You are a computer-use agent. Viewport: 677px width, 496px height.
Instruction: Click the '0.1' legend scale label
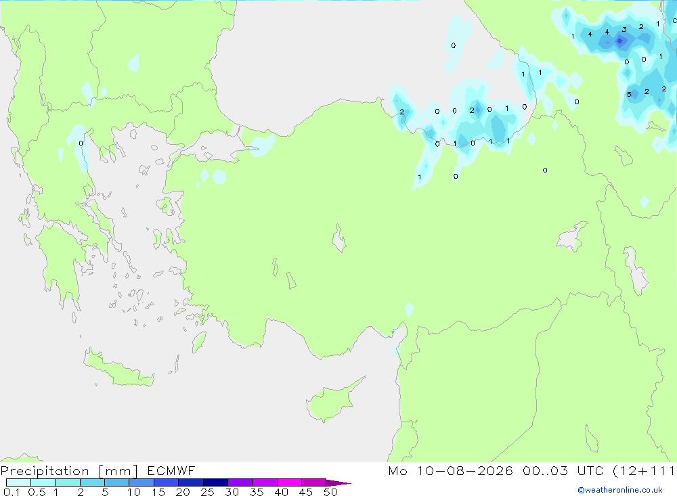[x=12, y=492]
